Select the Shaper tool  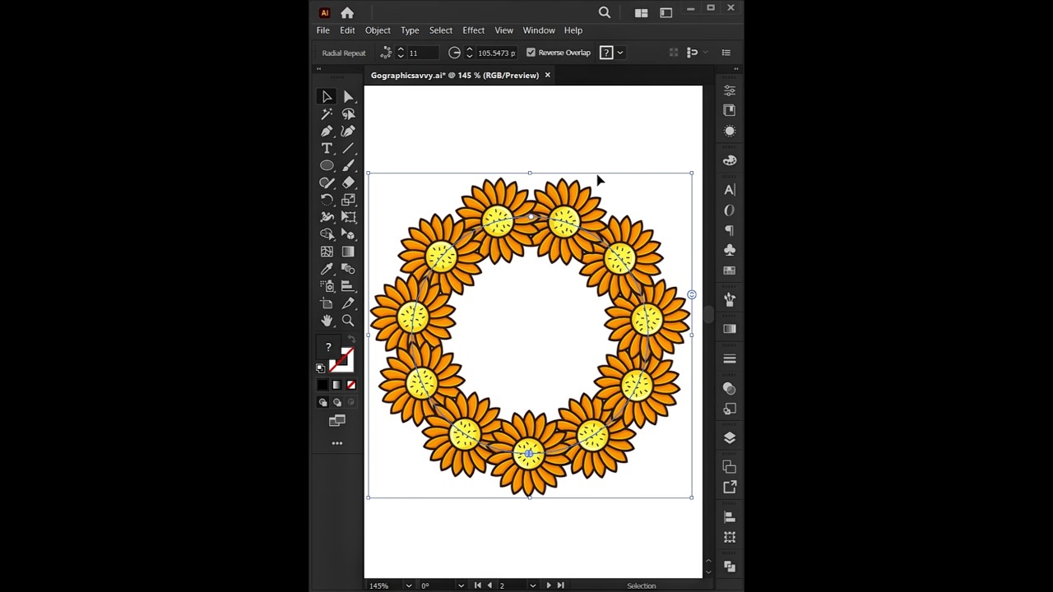pyautogui.click(x=327, y=183)
